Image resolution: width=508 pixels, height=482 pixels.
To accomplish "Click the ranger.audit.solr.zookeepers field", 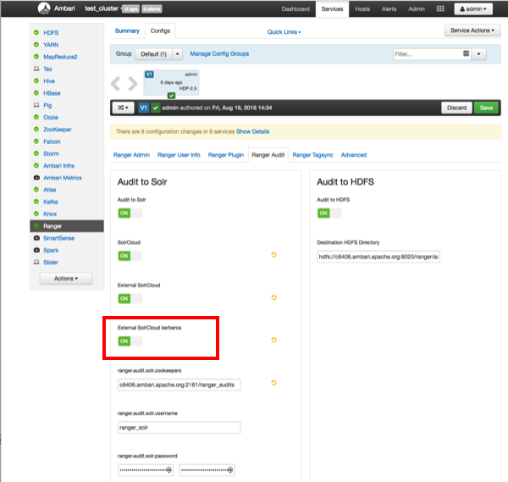I will click(179, 385).
